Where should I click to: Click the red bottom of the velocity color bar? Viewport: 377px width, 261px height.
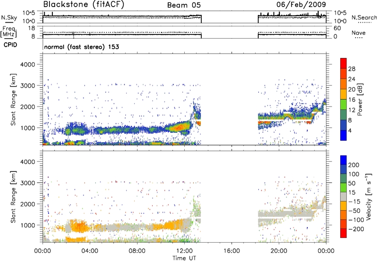[x=344, y=233]
